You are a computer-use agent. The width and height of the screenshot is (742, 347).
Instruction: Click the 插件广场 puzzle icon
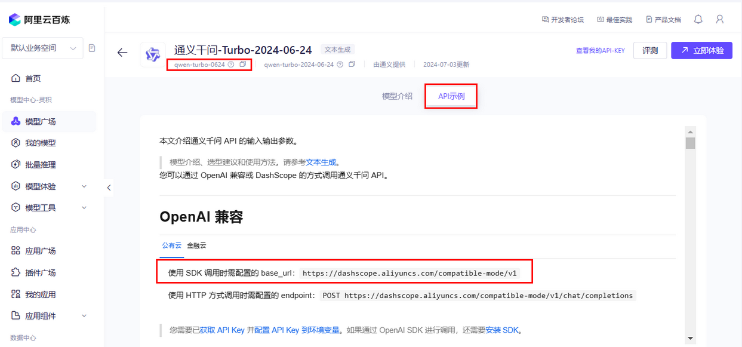click(16, 272)
